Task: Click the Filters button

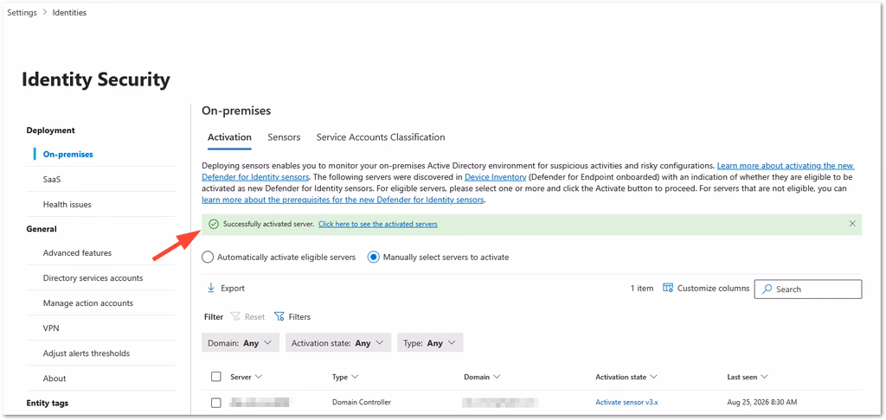Action: click(x=292, y=316)
